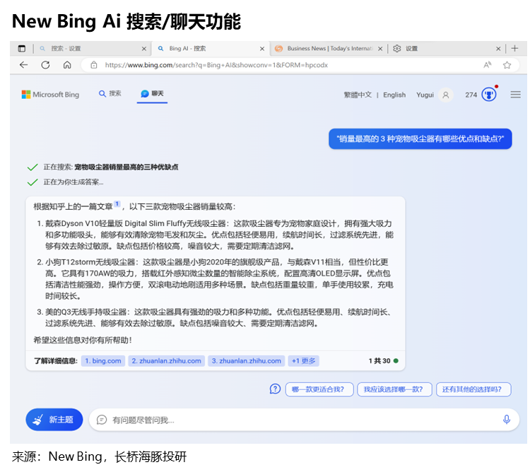Open the first source link bing.com
The width and height of the screenshot is (530, 472).
[102, 361]
